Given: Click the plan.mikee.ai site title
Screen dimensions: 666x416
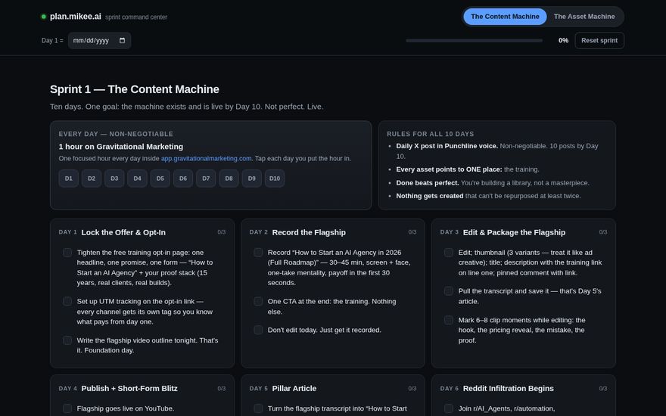Looking at the screenshot, I should pos(76,17).
